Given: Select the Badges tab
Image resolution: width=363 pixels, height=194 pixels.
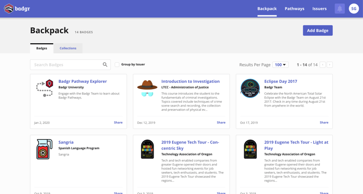Looking at the screenshot, I should (x=42, y=48).
